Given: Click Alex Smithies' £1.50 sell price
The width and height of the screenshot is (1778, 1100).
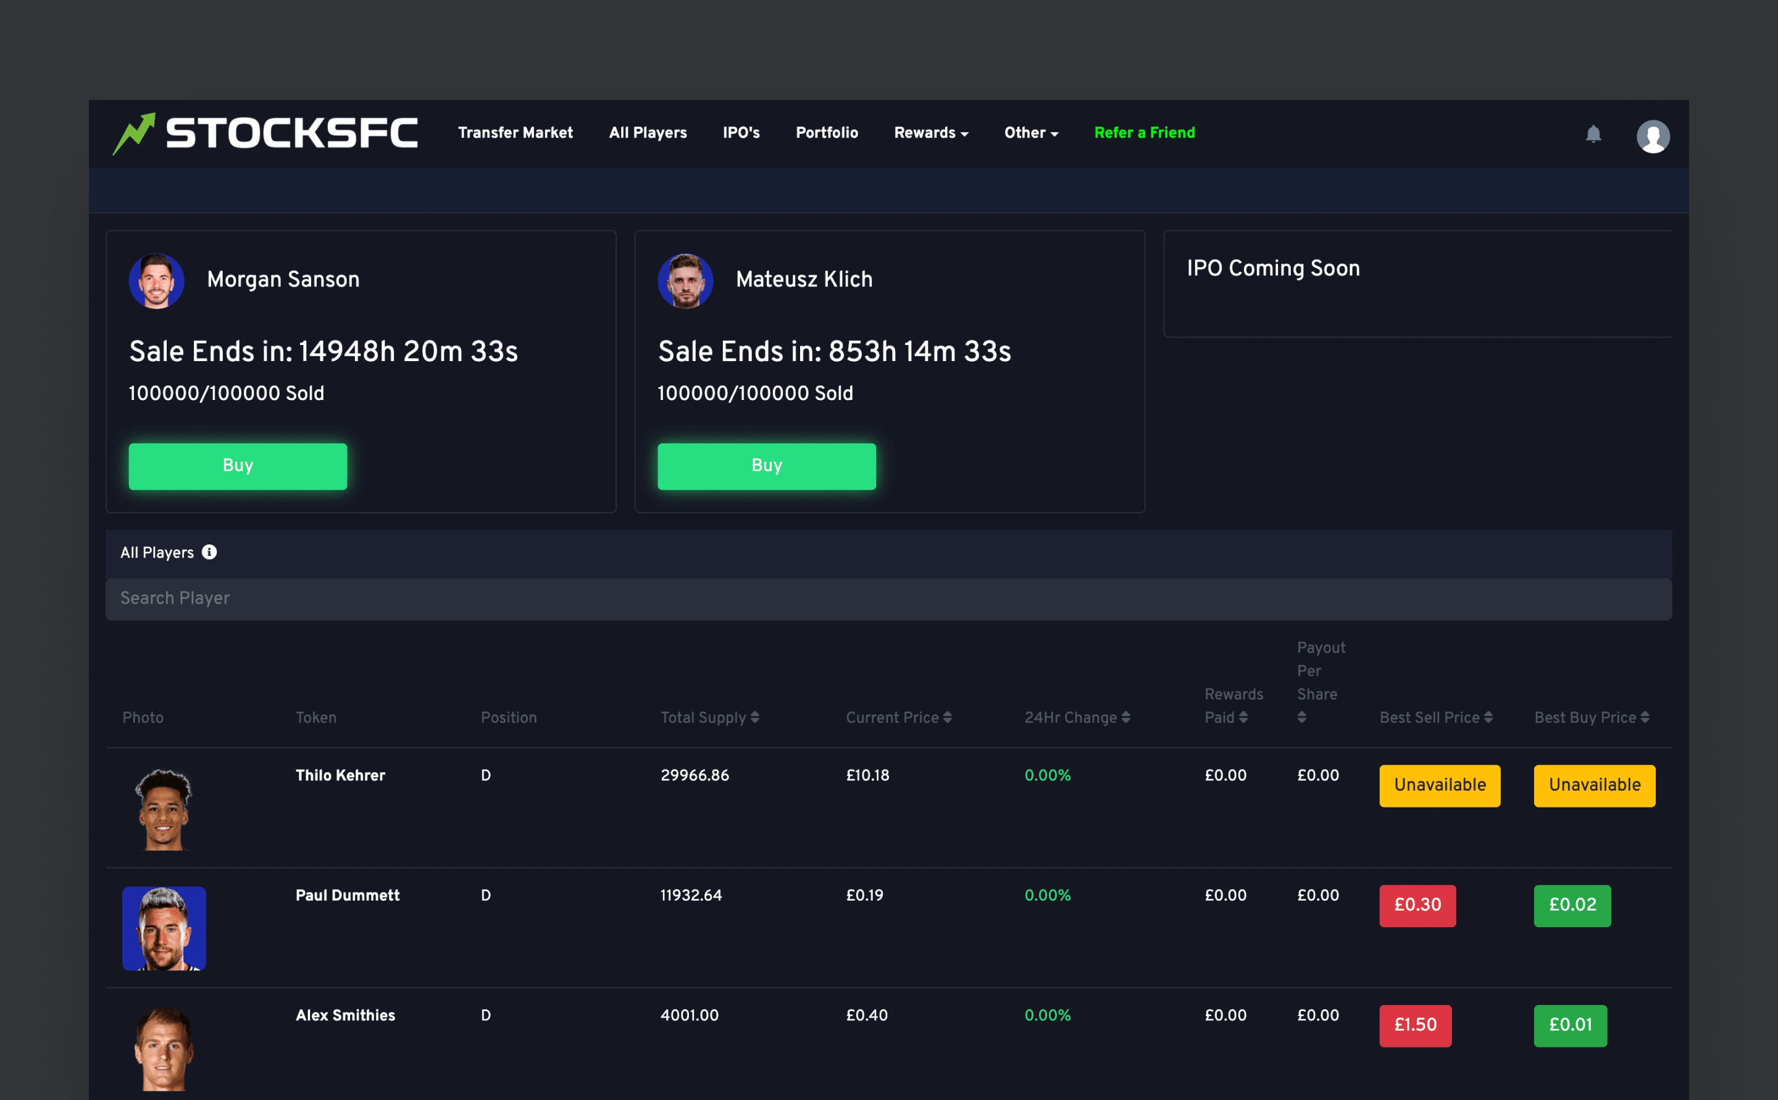Looking at the screenshot, I should tap(1415, 1026).
